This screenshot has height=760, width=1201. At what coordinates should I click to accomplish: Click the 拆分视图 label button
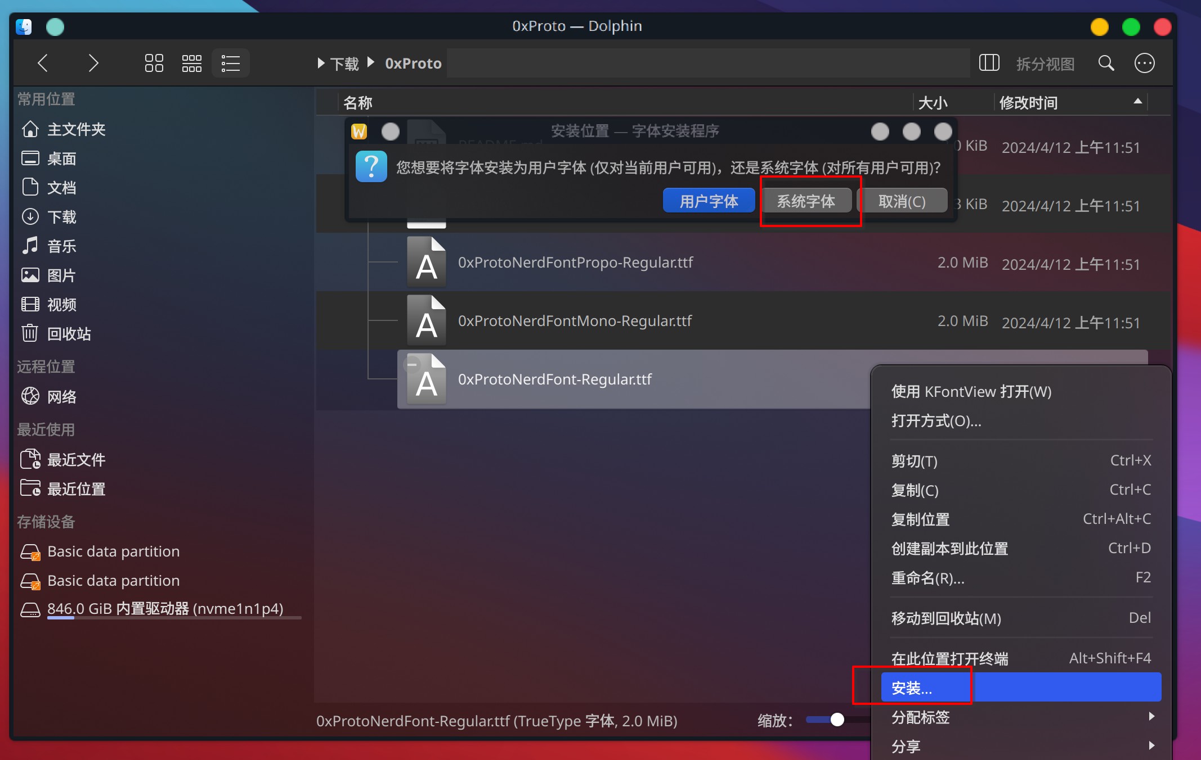[1045, 64]
